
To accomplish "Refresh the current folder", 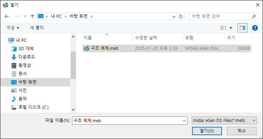I will coord(181,16).
